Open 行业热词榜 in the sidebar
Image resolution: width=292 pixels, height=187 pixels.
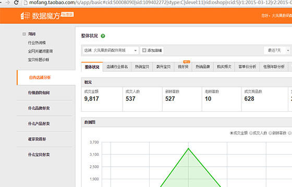pyautogui.click(x=36, y=43)
